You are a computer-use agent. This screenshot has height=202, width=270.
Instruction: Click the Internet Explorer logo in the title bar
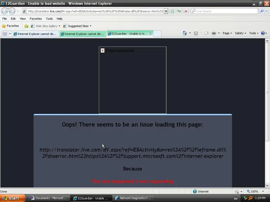pos(3,3)
